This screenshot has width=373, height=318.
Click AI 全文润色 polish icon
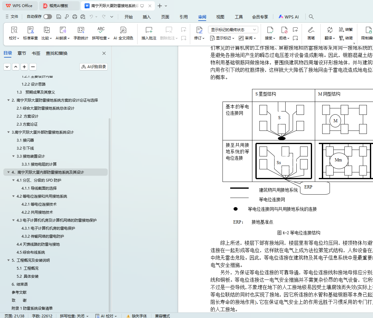(x=123, y=30)
